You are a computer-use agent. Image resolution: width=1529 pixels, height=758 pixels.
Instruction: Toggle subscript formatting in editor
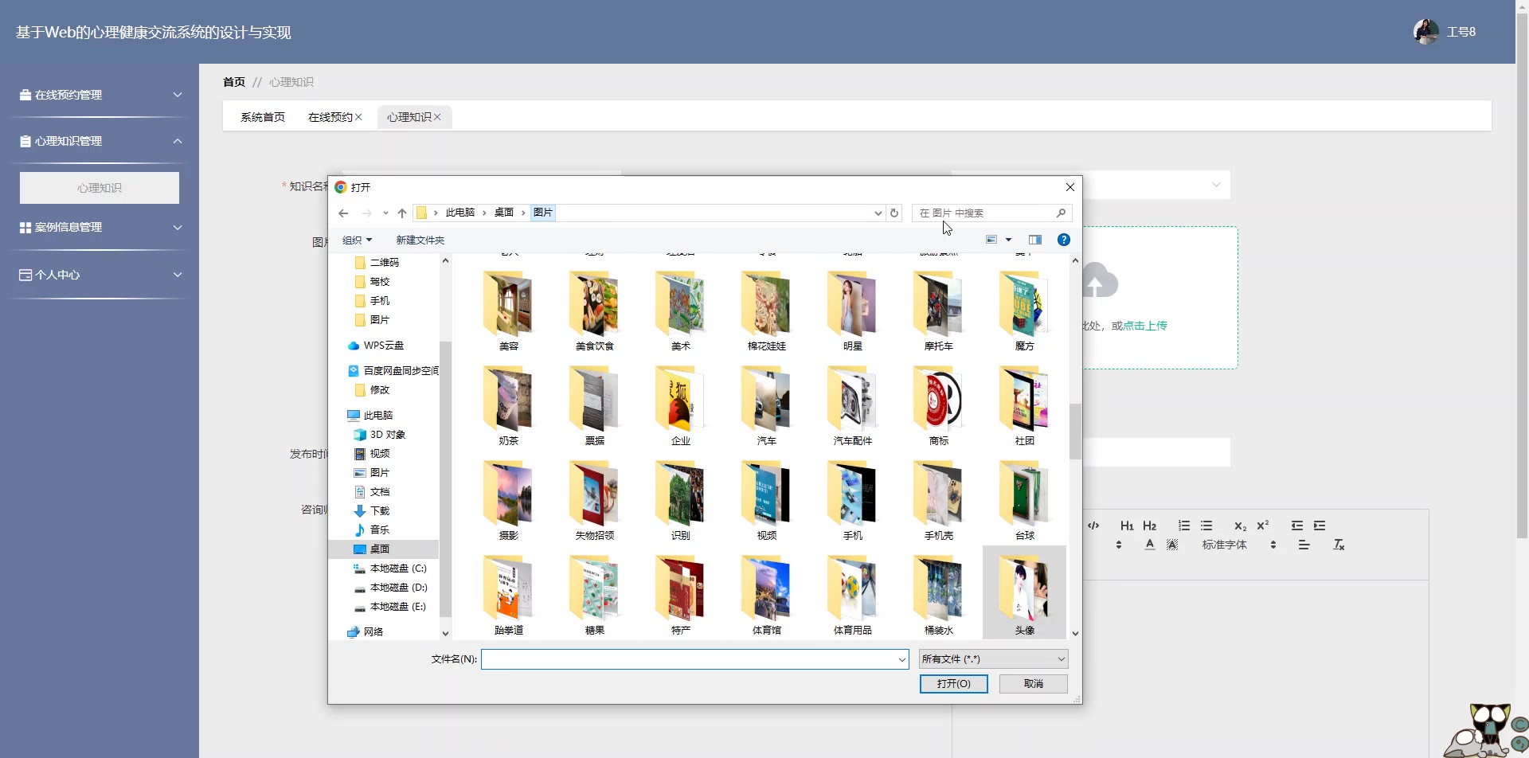[x=1240, y=526]
